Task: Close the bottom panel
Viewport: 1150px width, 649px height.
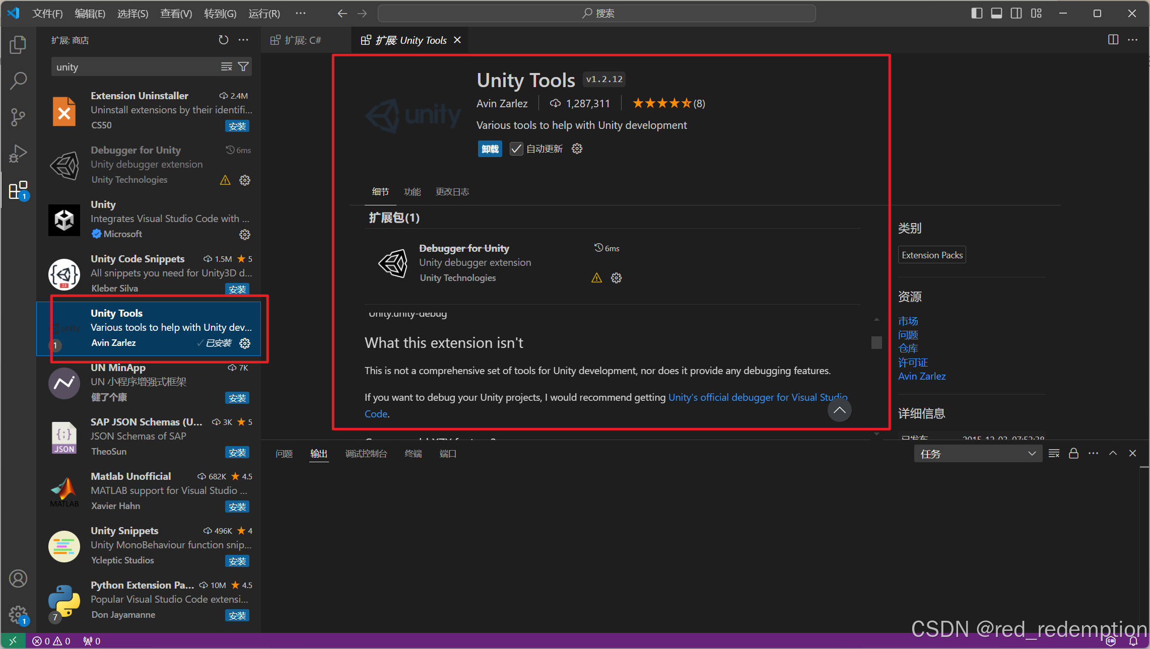Action: click(x=1133, y=454)
